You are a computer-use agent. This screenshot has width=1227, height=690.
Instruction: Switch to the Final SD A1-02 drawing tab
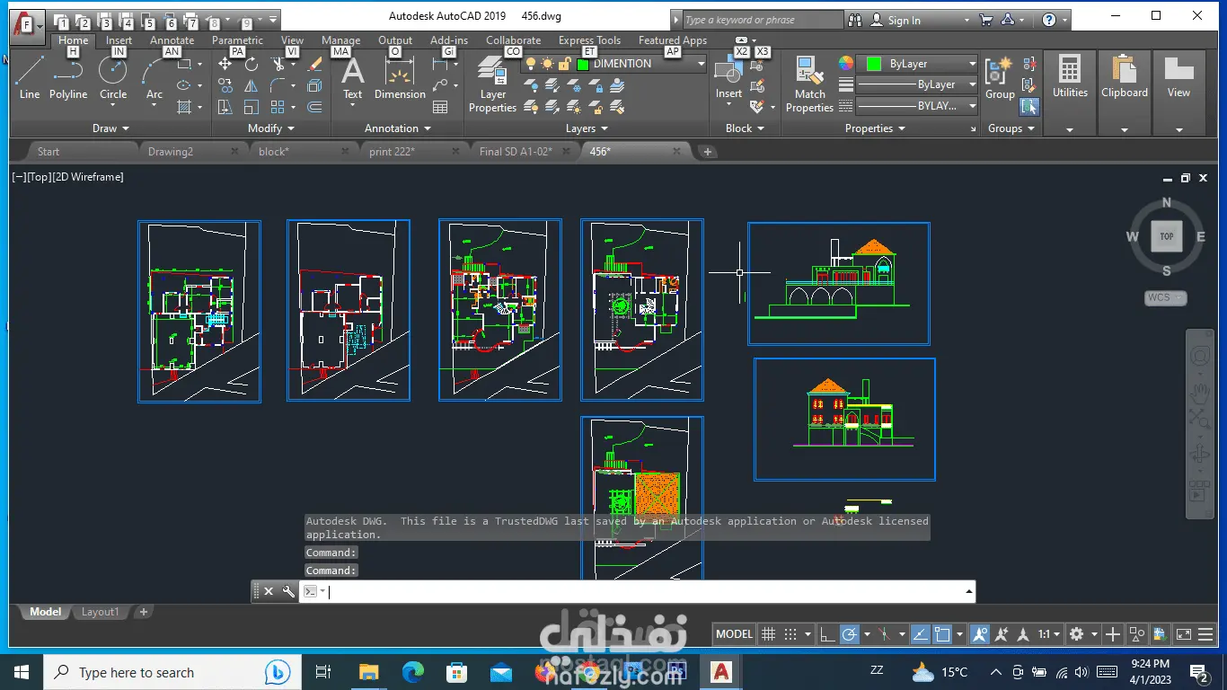[515, 152]
